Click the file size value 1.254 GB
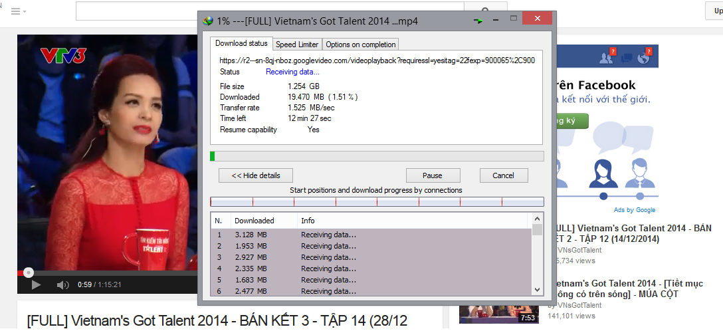The image size is (723, 331). coord(304,86)
